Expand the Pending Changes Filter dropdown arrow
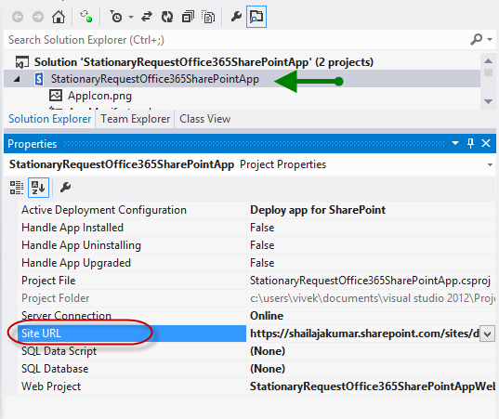The height and width of the screenshot is (419, 499). tap(131, 17)
